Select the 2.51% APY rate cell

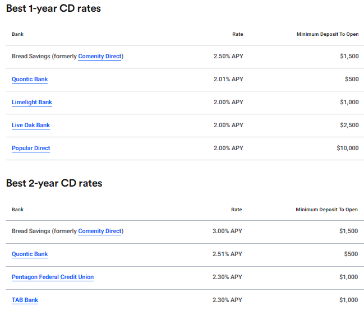(227, 254)
